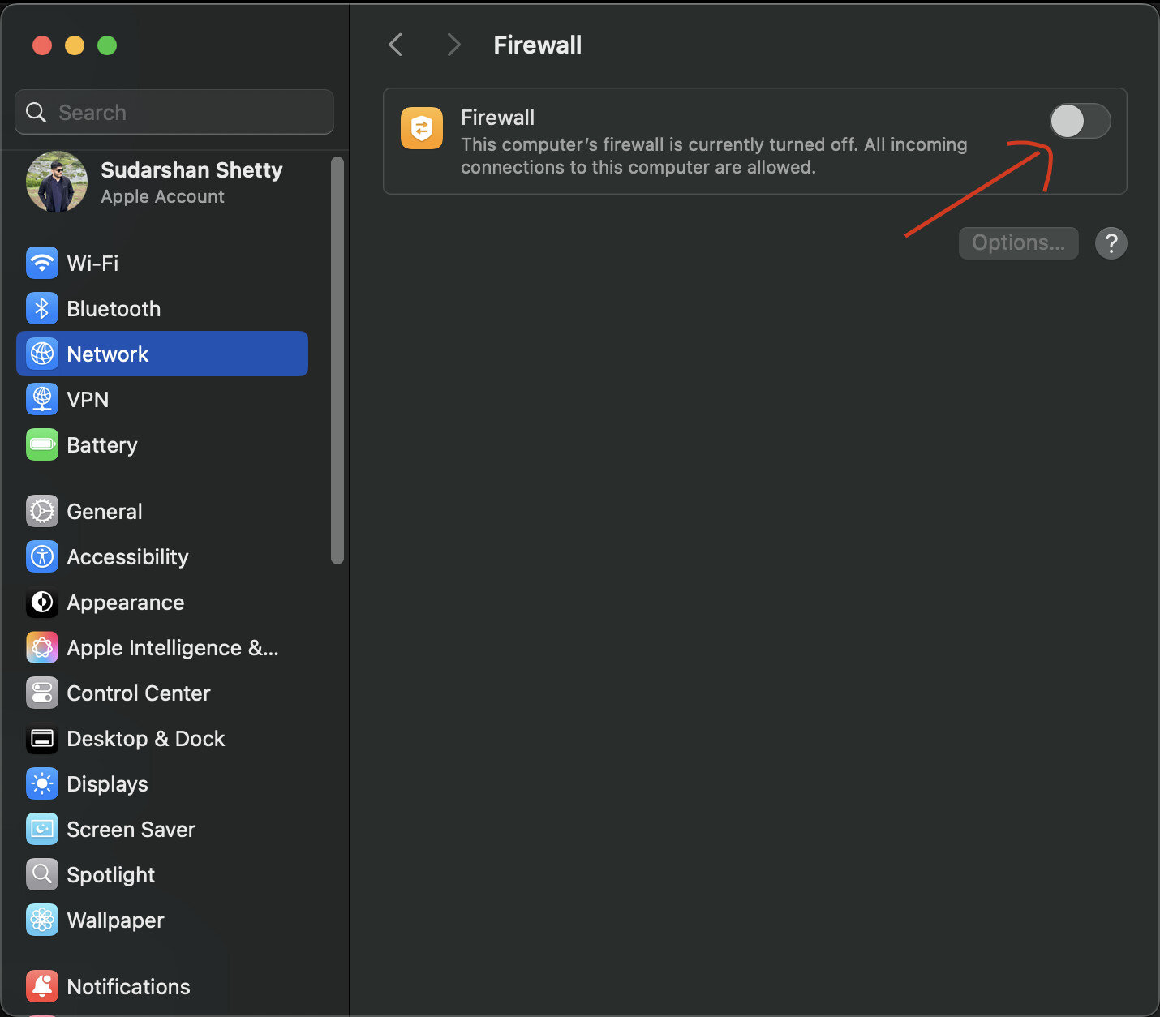Open Accessibility settings

coord(127,556)
